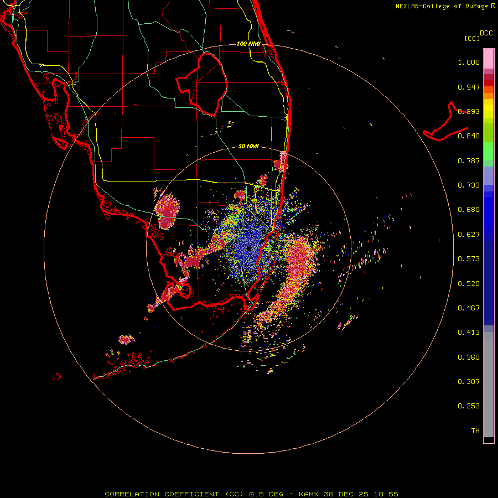498x498 pixels.
Task: Select the 0.787 legend value
Action: tap(469, 160)
